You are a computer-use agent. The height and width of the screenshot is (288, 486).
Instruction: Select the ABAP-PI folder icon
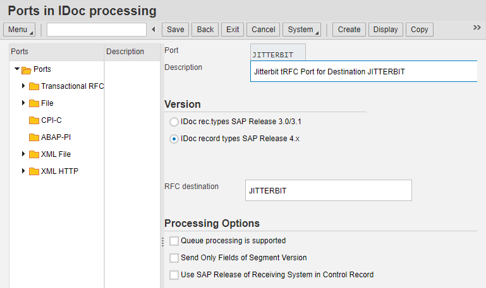pos(34,137)
